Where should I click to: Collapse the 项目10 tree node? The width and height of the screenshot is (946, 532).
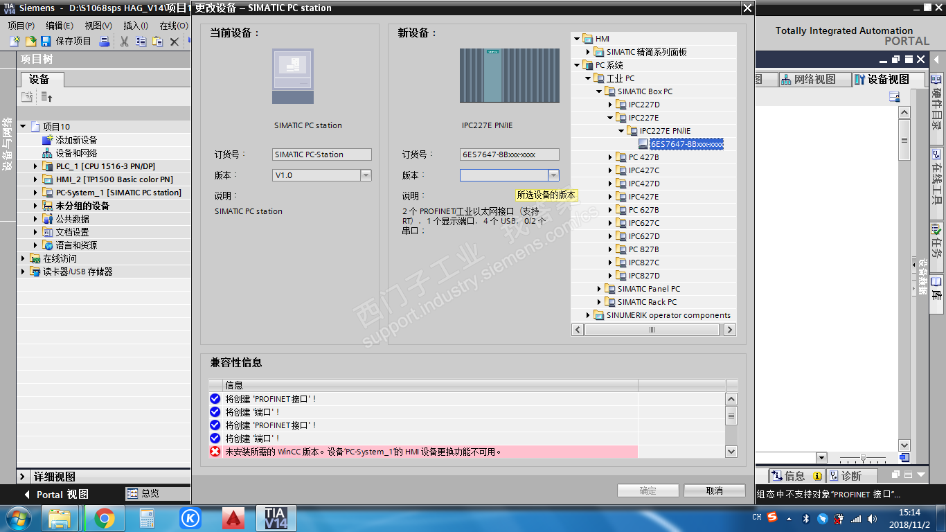24,127
